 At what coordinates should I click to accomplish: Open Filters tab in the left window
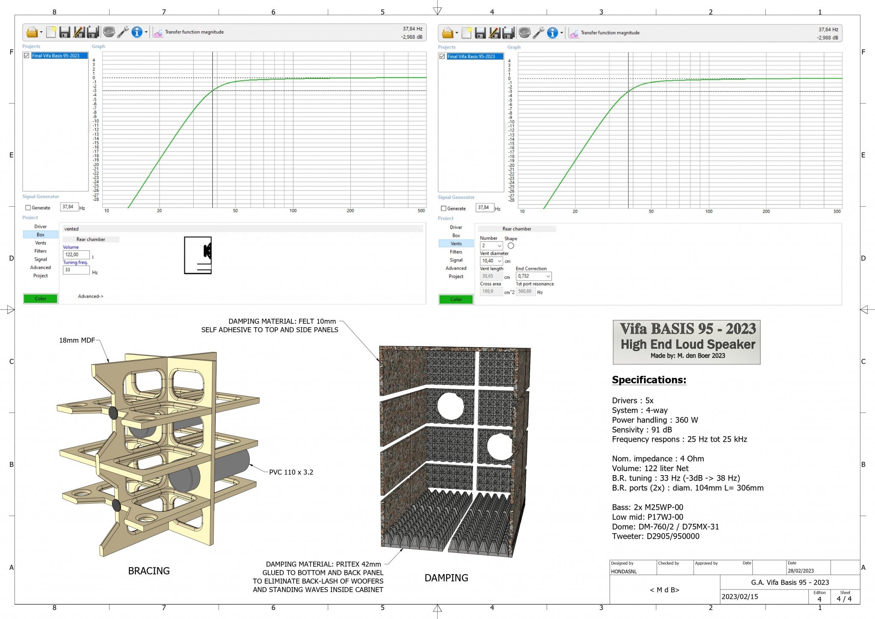(41, 251)
